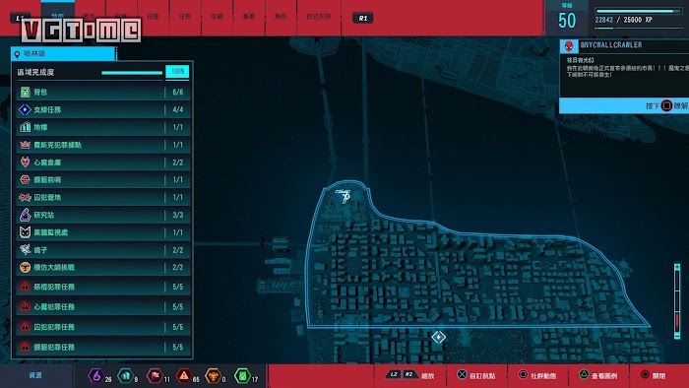The width and height of the screenshot is (689, 388).
Task: Click the red crime token resource icon
Action: 184,376
